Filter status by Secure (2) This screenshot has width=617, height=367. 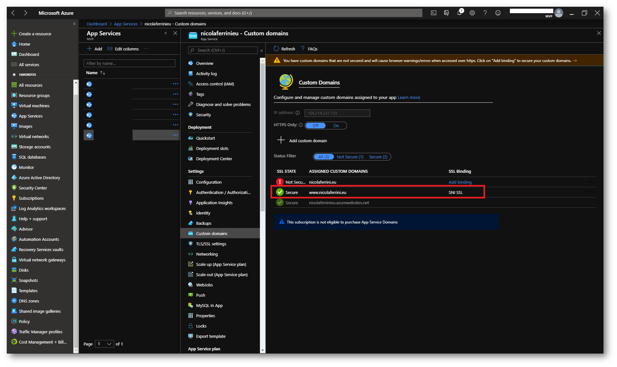[378, 157]
